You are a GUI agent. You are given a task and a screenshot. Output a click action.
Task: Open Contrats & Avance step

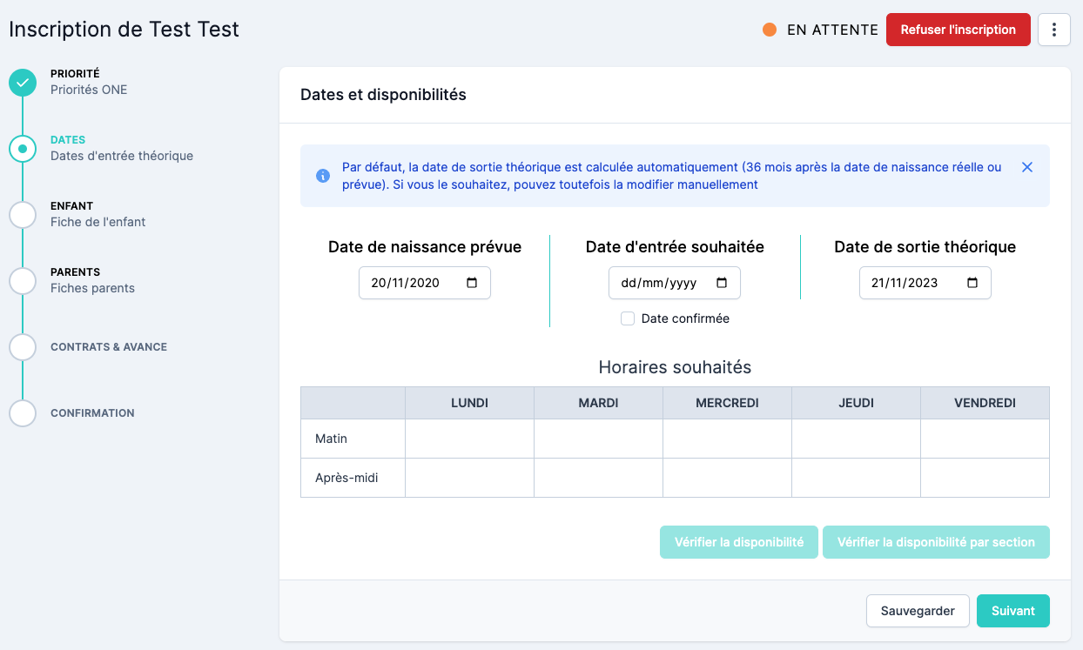(x=108, y=347)
